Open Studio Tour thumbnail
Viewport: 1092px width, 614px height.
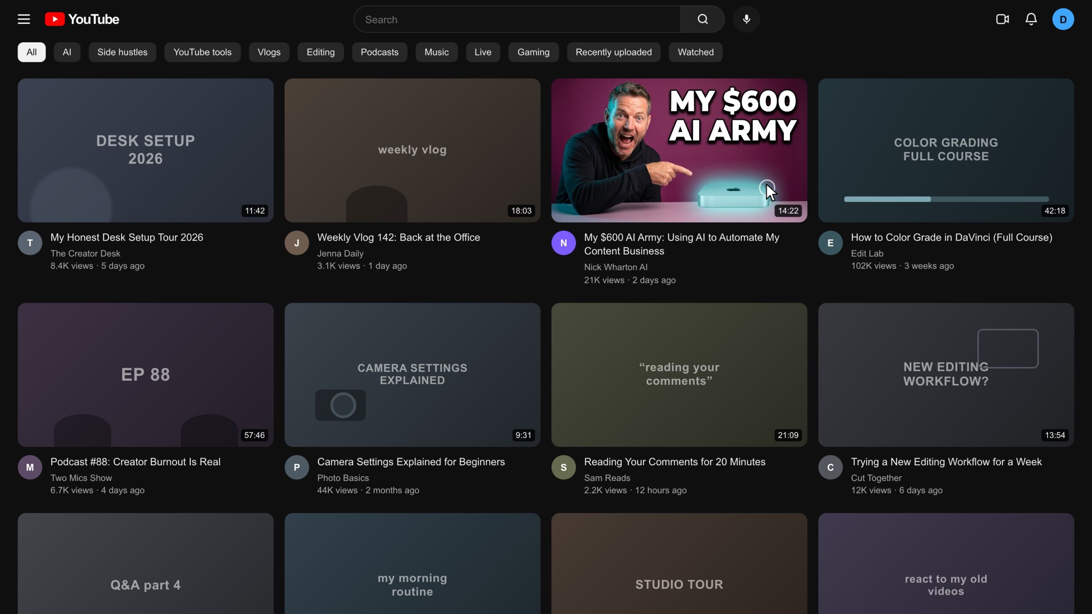click(679, 564)
